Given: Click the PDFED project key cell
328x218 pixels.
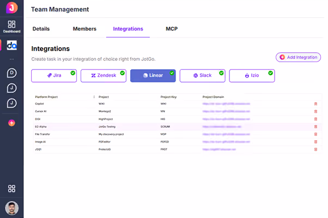Looking at the screenshot, I should pyautogui.click(x=165, y=142).
